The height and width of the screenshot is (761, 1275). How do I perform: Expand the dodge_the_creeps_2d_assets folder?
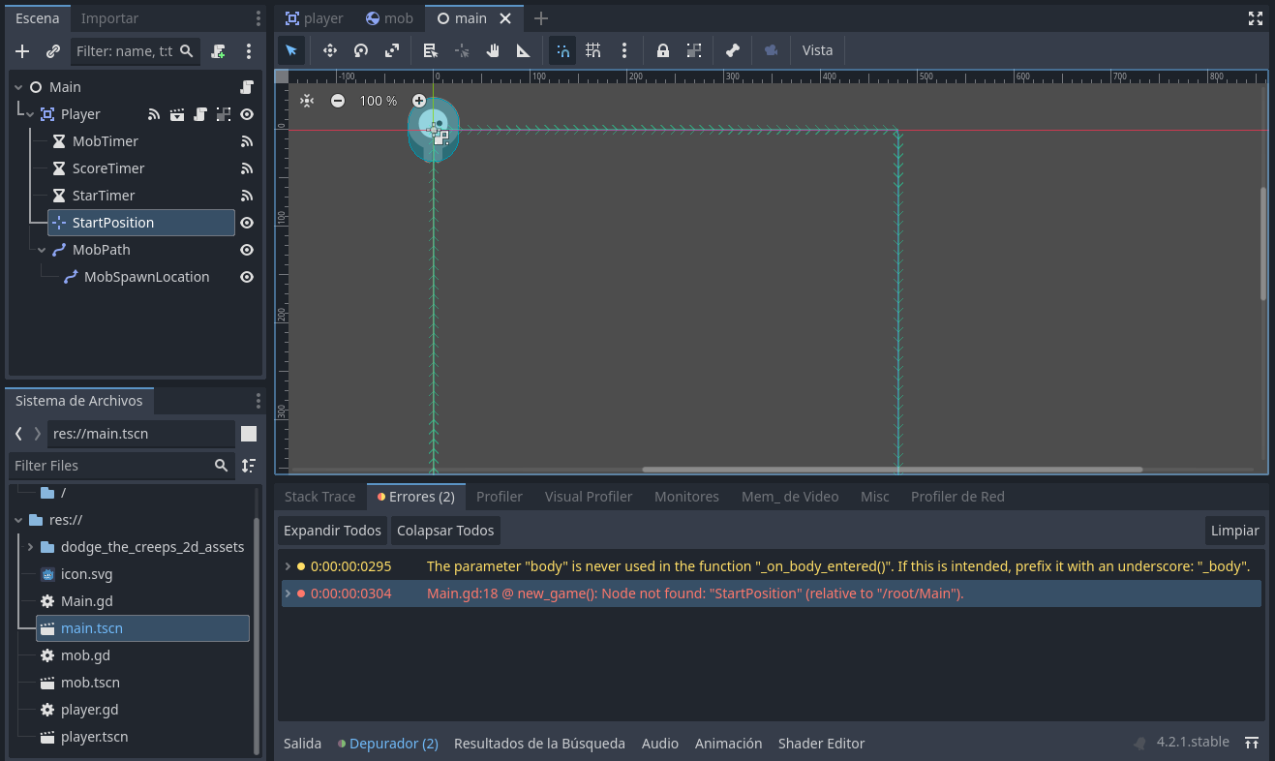point(30,547)
